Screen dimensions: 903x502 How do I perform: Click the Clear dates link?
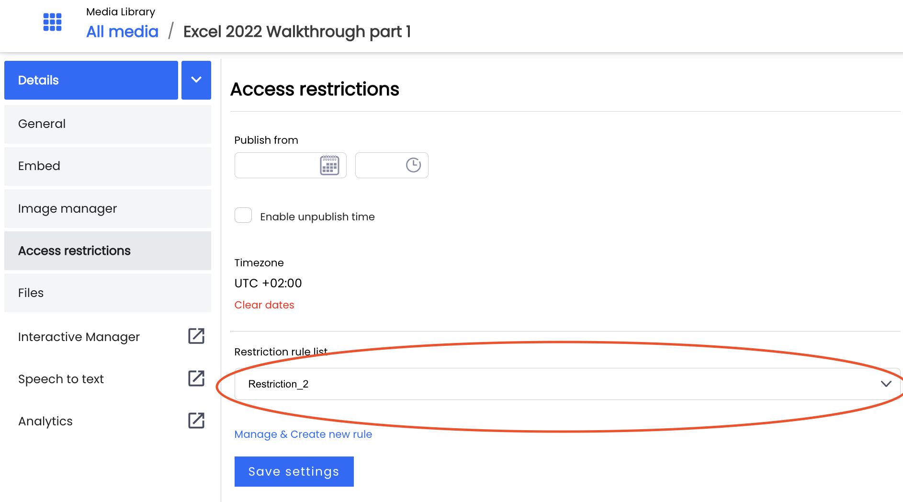coord(264,305)
